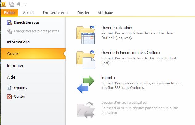Open the Fichier tab
This screenshot has height=125, width=195.
pyautogui.click(x=9, y=13)
